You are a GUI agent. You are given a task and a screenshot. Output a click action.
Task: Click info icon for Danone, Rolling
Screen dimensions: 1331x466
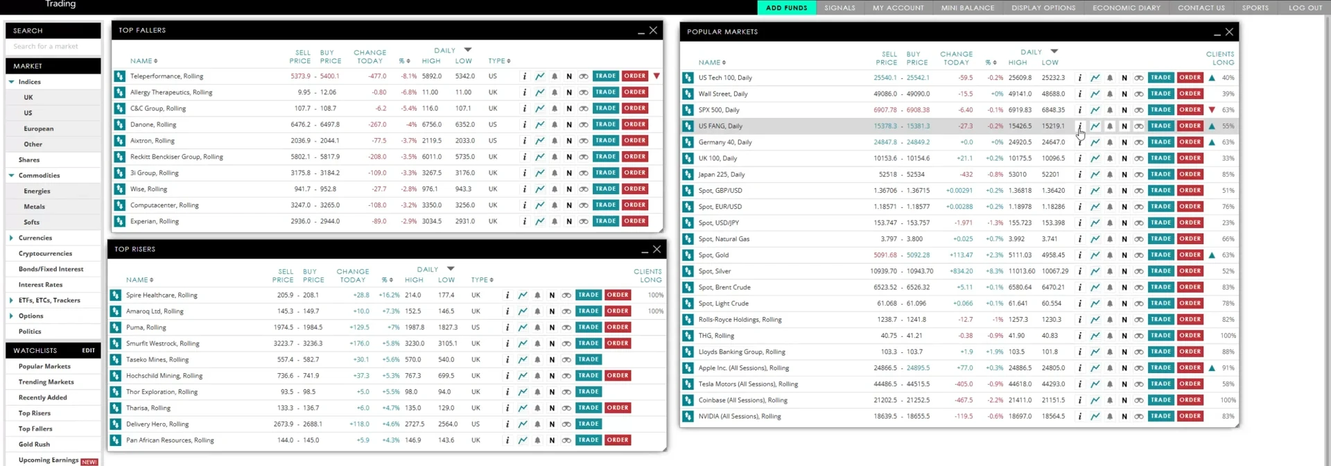(524, 125)
